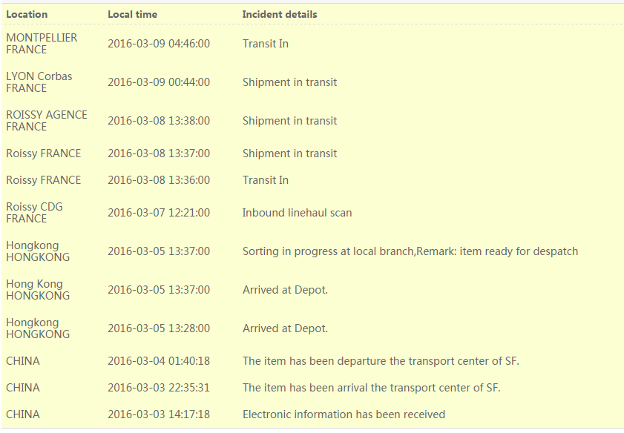Select the MONTPELLIER FRANCE location cell

(x=42, y=43)
